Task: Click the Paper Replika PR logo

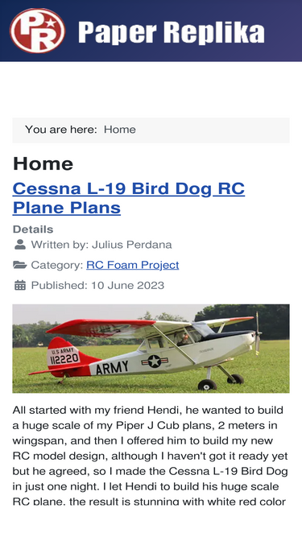Action: tap(37, 31)
